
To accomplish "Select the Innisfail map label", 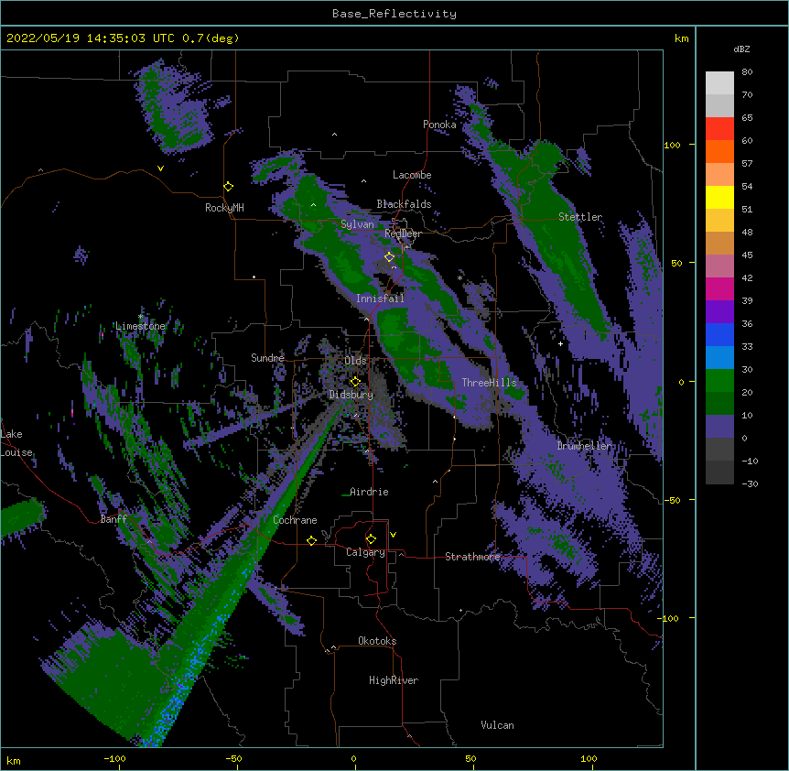I will 380,299.
